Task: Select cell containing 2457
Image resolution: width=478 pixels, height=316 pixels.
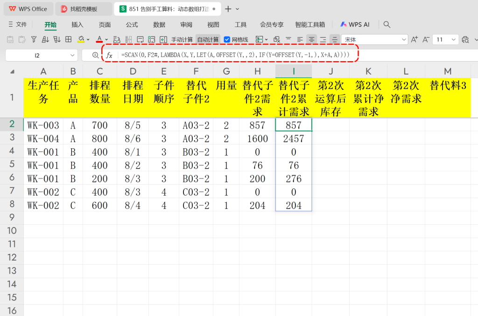Action: pyautogui.click(x=294, y=138)
